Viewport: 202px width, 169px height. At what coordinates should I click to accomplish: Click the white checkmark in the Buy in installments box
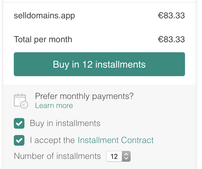coord(19,124)
